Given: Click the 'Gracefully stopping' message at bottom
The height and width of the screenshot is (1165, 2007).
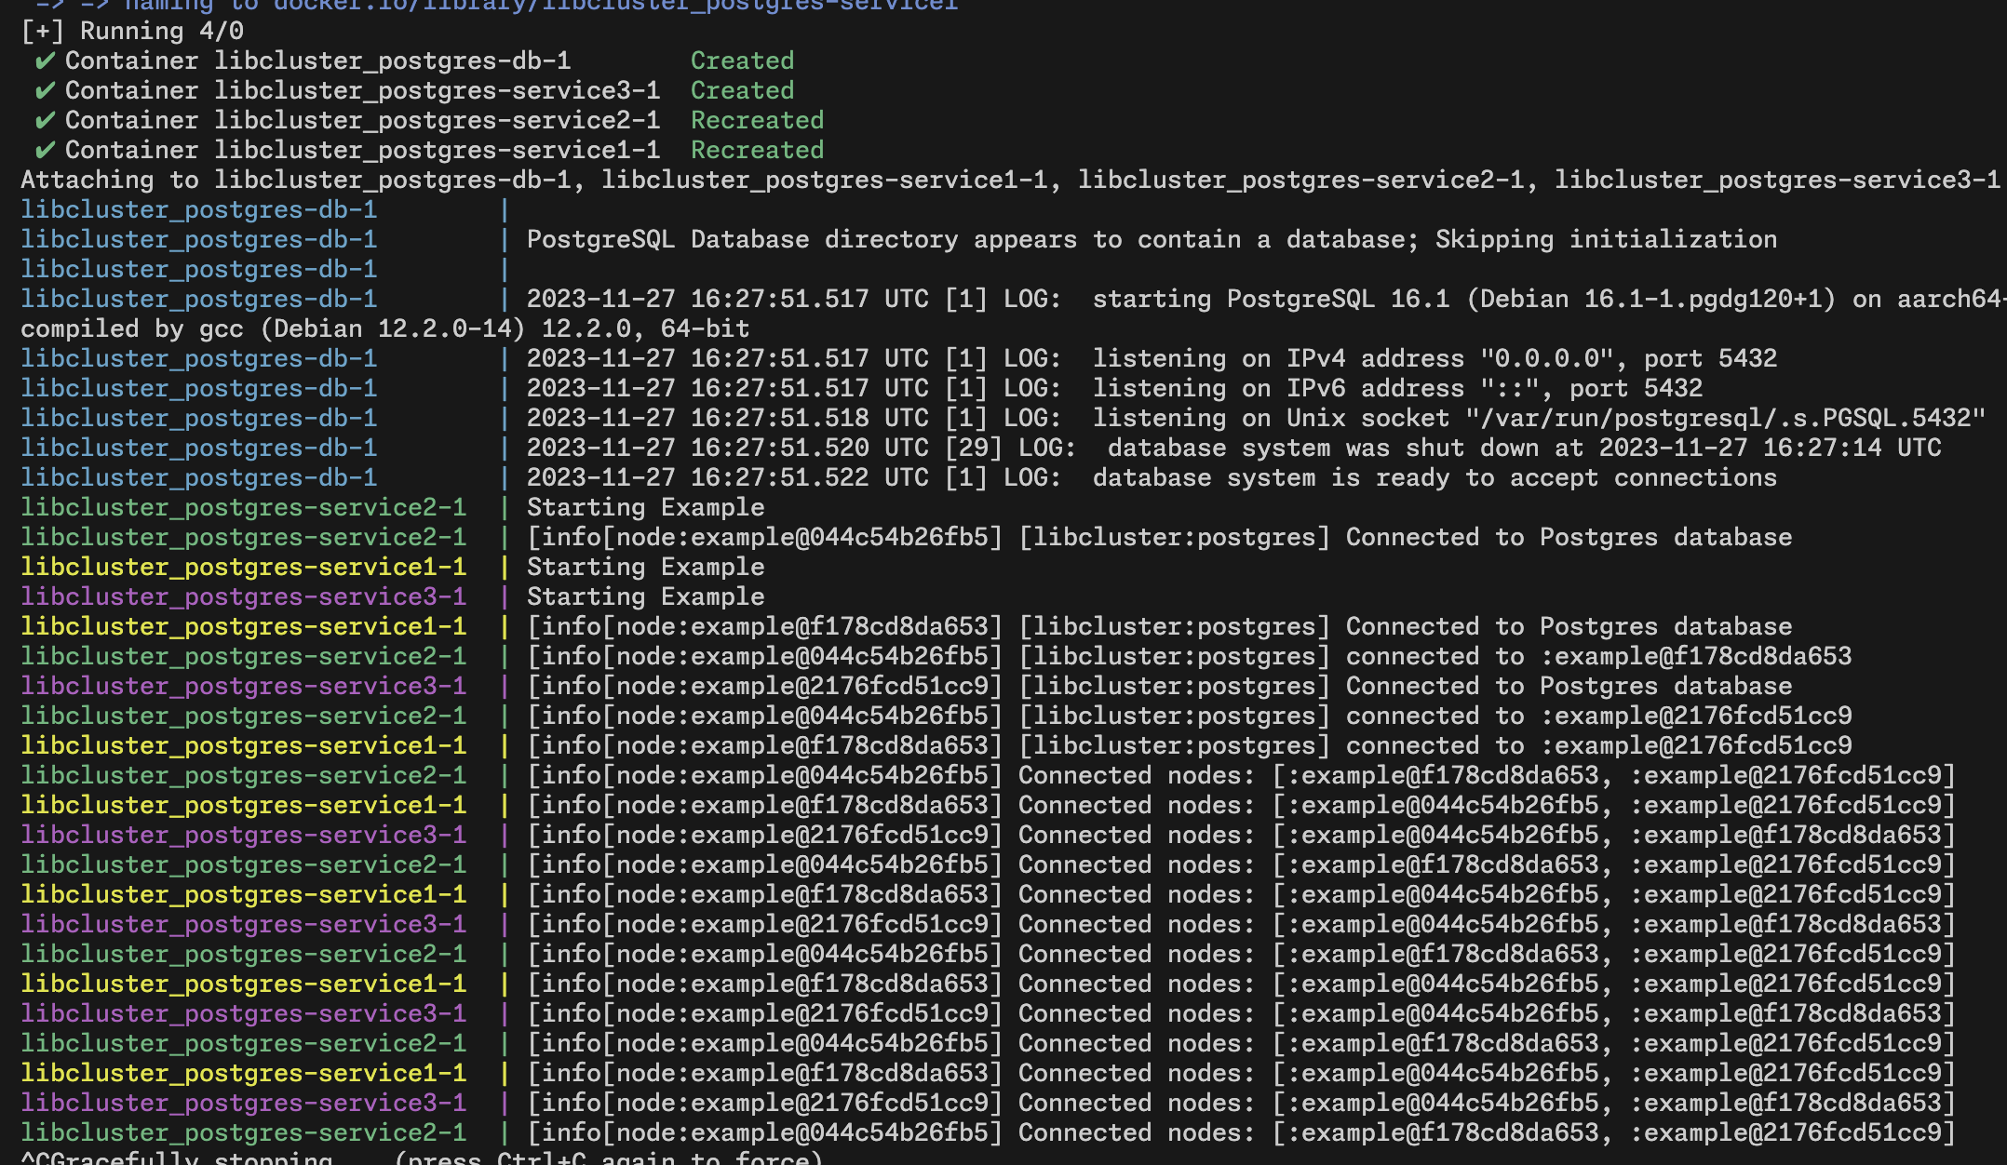Looking at the screenshot, I should pyautogui.click(x=191, y=1158).
